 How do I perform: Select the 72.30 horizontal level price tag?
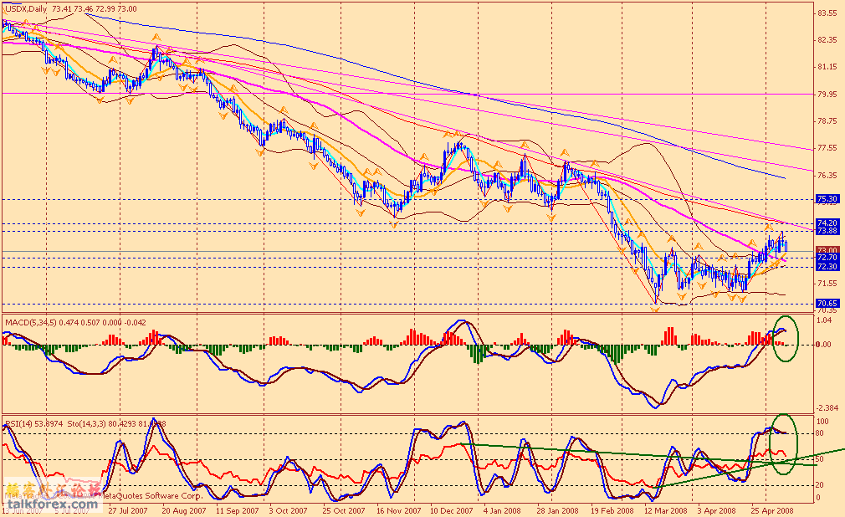tap(827, 267)
